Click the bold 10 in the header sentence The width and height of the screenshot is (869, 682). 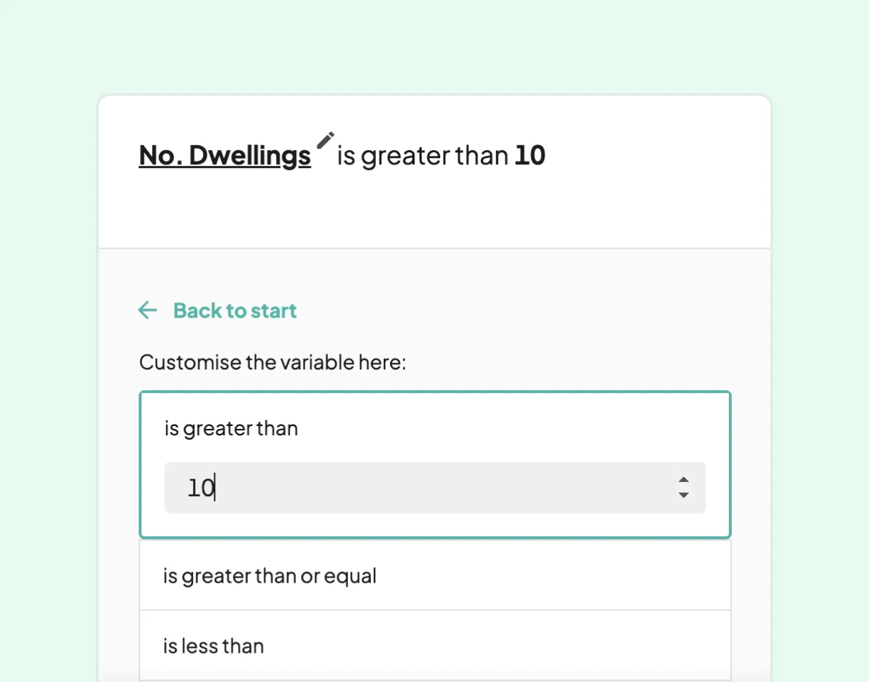pos(530,155)
